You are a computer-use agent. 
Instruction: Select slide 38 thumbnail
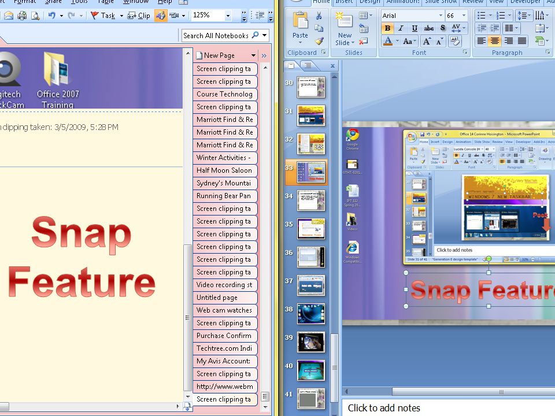point(311,314)
